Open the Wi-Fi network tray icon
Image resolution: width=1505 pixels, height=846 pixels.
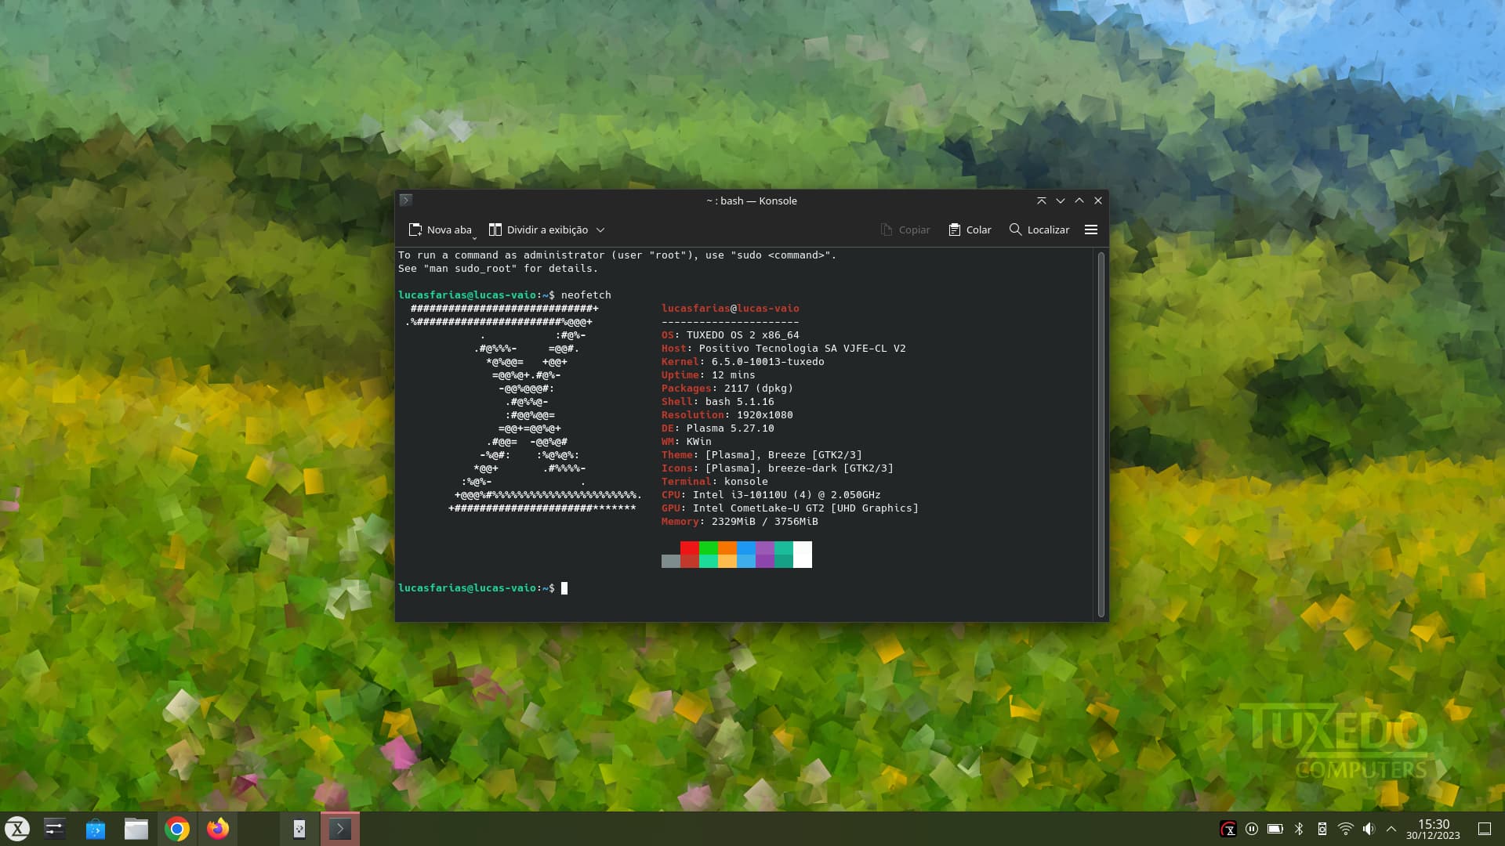pos(1345,829)
